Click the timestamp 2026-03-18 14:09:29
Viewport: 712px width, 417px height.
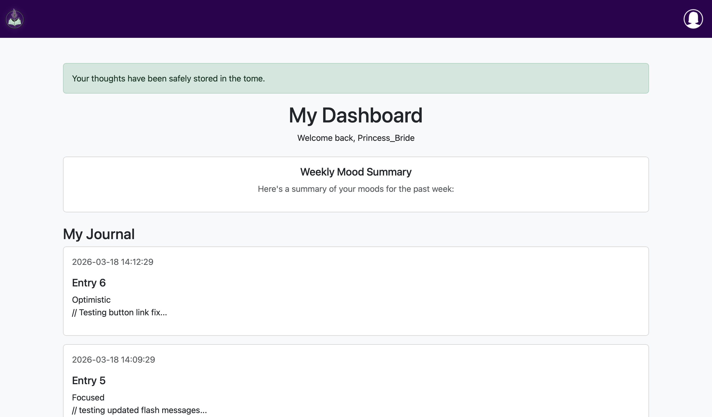[x=113, y=360]
